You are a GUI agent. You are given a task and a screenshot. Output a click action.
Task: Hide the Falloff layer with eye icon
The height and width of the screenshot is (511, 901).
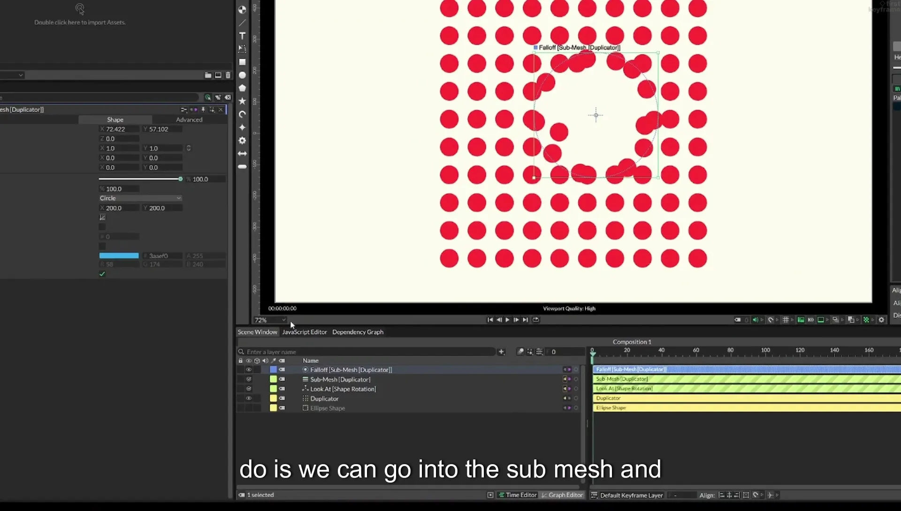tap(249, 370)
